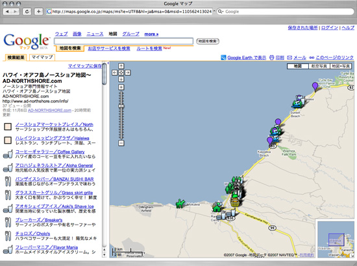Screen dimensions: 357x266
Task: Click the purple pin near Kawailoa Beach
Action: [x=270, y=141]
